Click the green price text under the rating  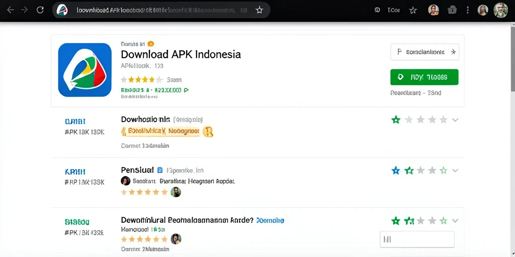[154, 90]
